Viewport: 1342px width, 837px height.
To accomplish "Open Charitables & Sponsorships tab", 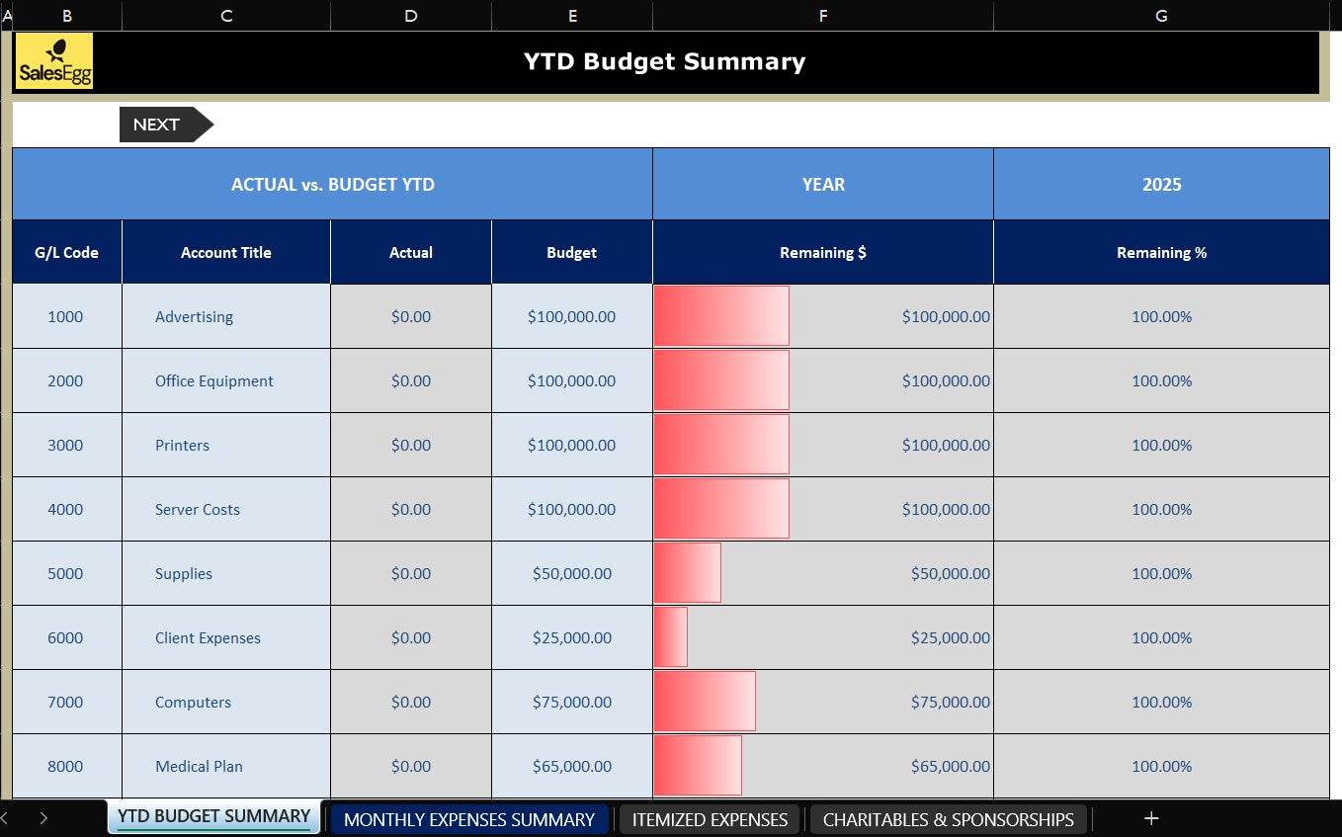I will click(948, 819).
